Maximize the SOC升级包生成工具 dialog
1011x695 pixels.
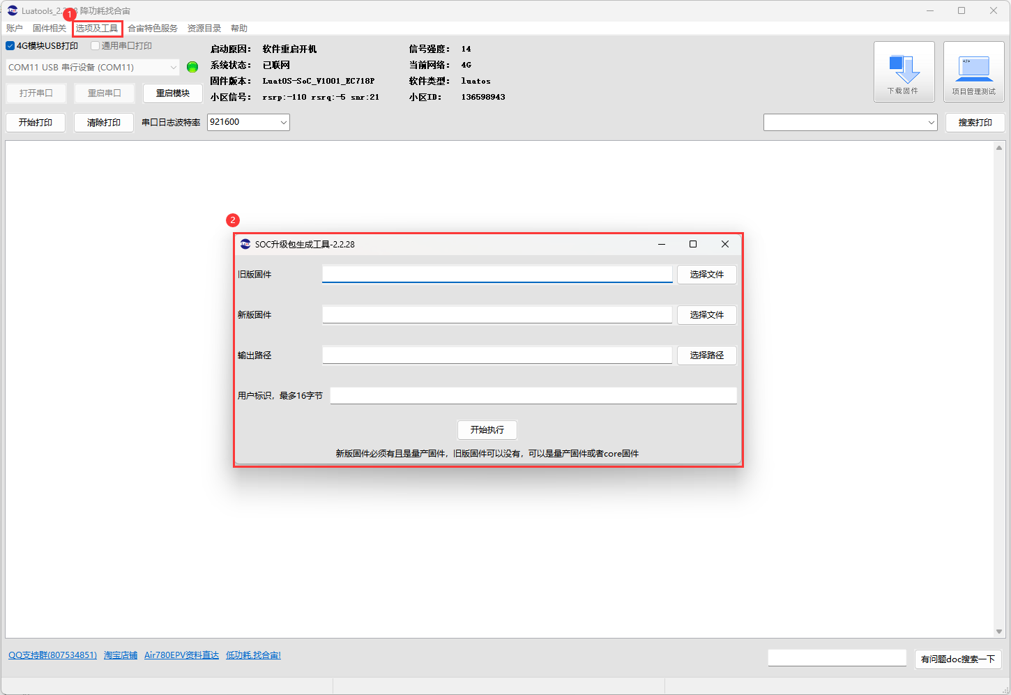693,244
